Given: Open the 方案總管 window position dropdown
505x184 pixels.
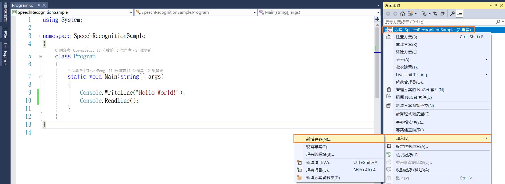Looking at the screenshot, I should 490,5.
